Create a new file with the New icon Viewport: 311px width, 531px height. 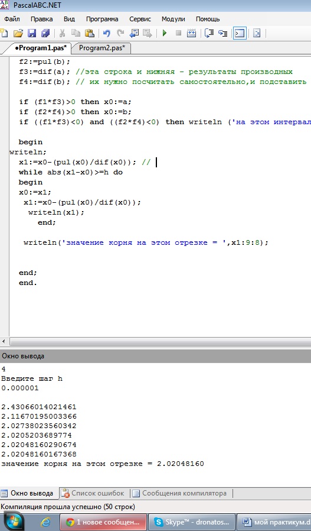pyautogui.click(x=4, y=33)
